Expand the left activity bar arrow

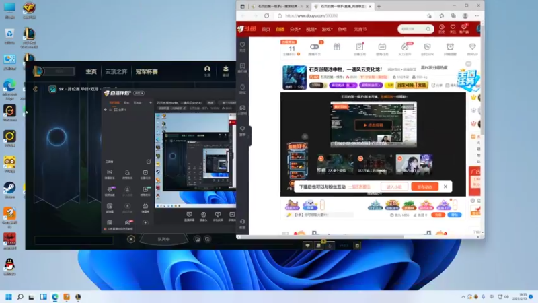point(322,205)
